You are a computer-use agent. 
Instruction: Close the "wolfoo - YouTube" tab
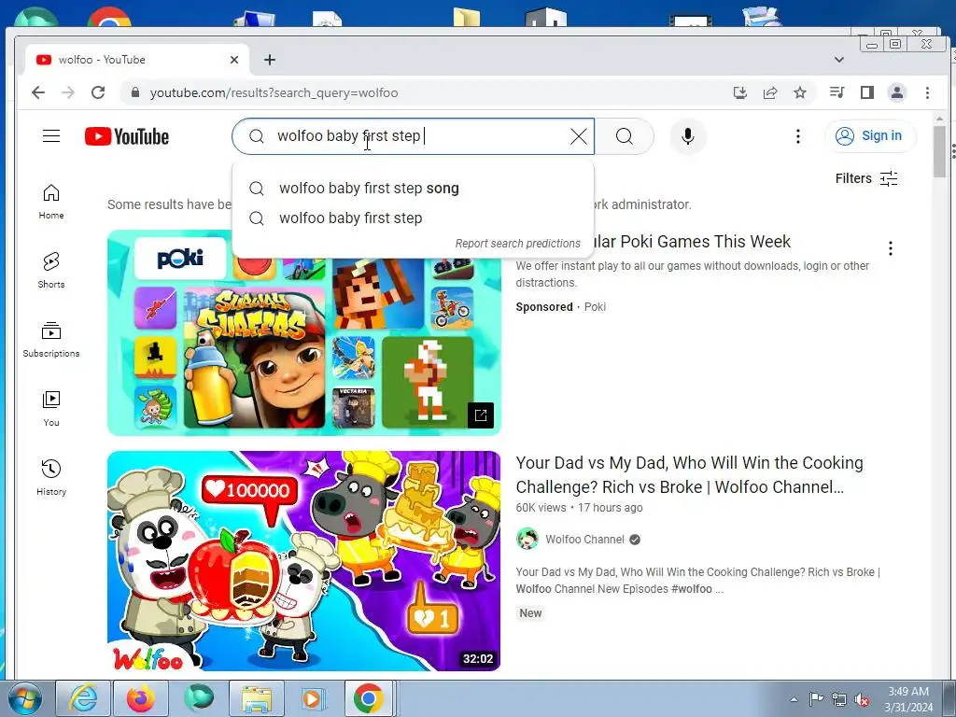[x=234, y=60]
